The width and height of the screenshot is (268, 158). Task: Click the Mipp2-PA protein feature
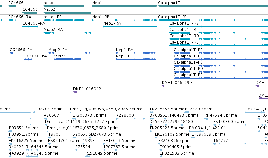click(x=69, y=53)
